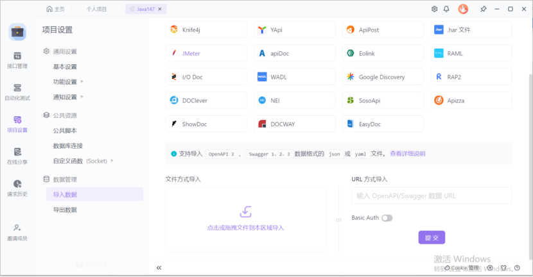Click the 邀请成员 sidebar icon
The height and width of the screenshot is (277, 533).
17,232
